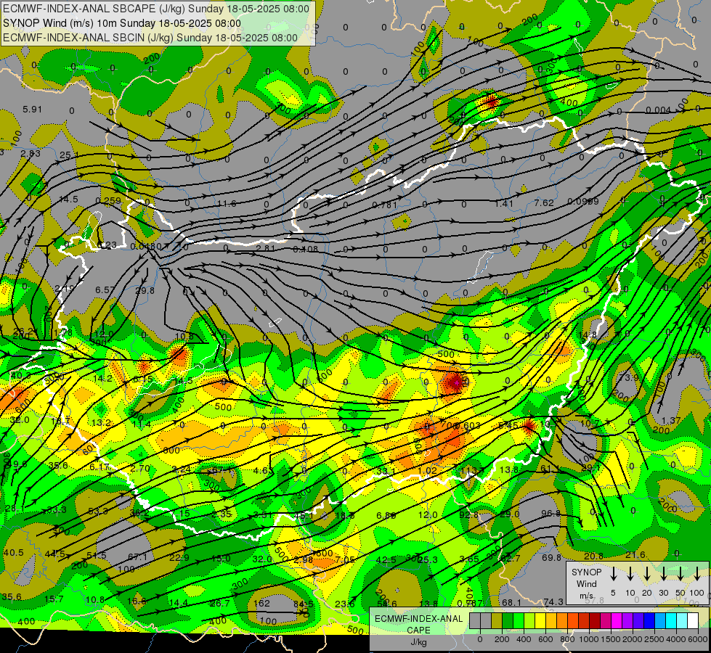The height and width of the screenshot is (653, 711).
Task: Click the map value '92.8'
Action: (469, 514)
